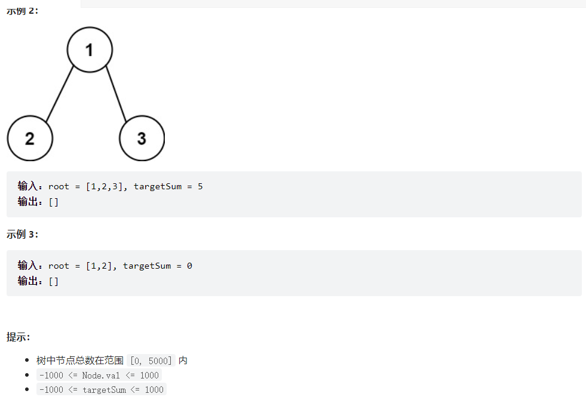
Task: Click the 提示 heading
Action: (x=18, y=337)
